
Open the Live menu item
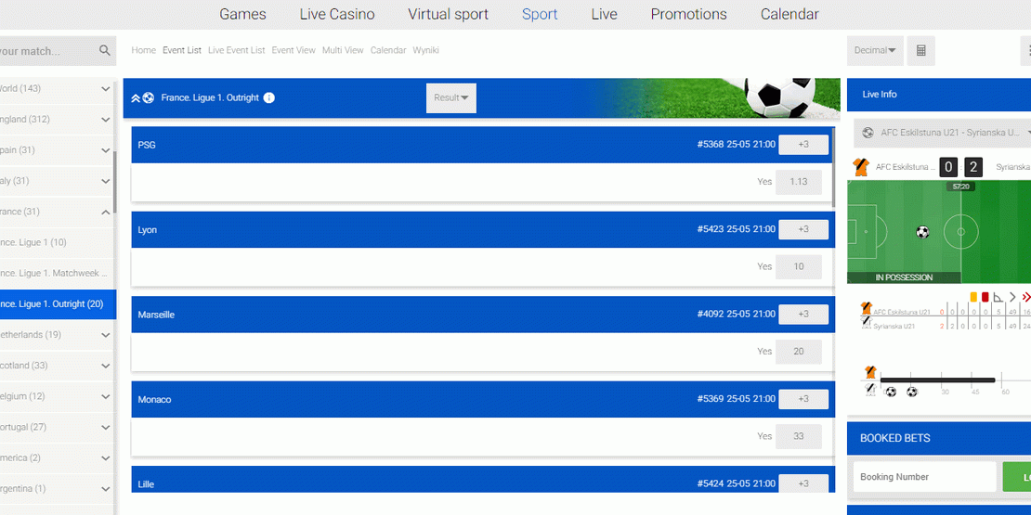click(x=605, y=15)
